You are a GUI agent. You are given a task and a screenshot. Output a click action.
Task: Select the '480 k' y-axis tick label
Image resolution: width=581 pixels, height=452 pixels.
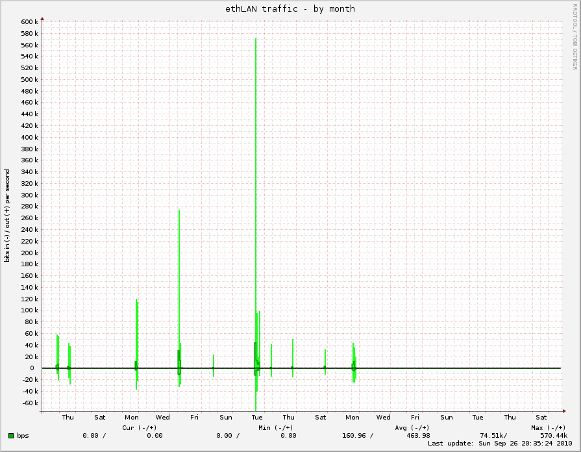(x=30, y=91)
